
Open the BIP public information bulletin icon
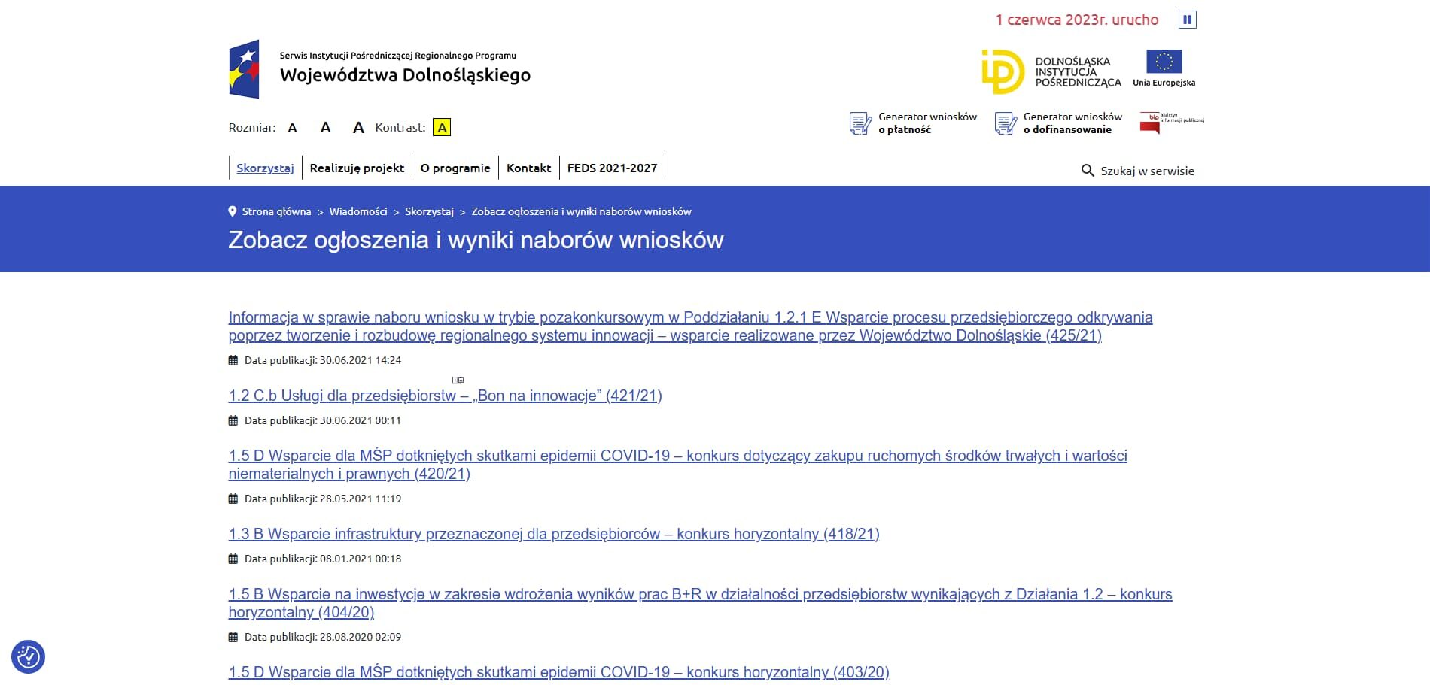tap(1171, 123)
